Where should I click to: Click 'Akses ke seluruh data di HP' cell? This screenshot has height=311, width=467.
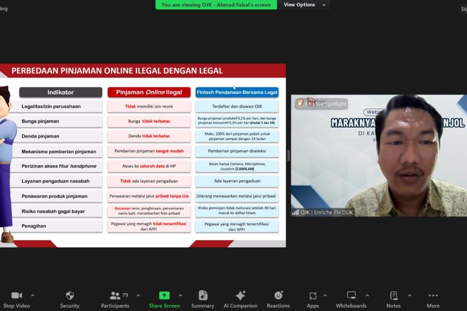click(149, 166)
